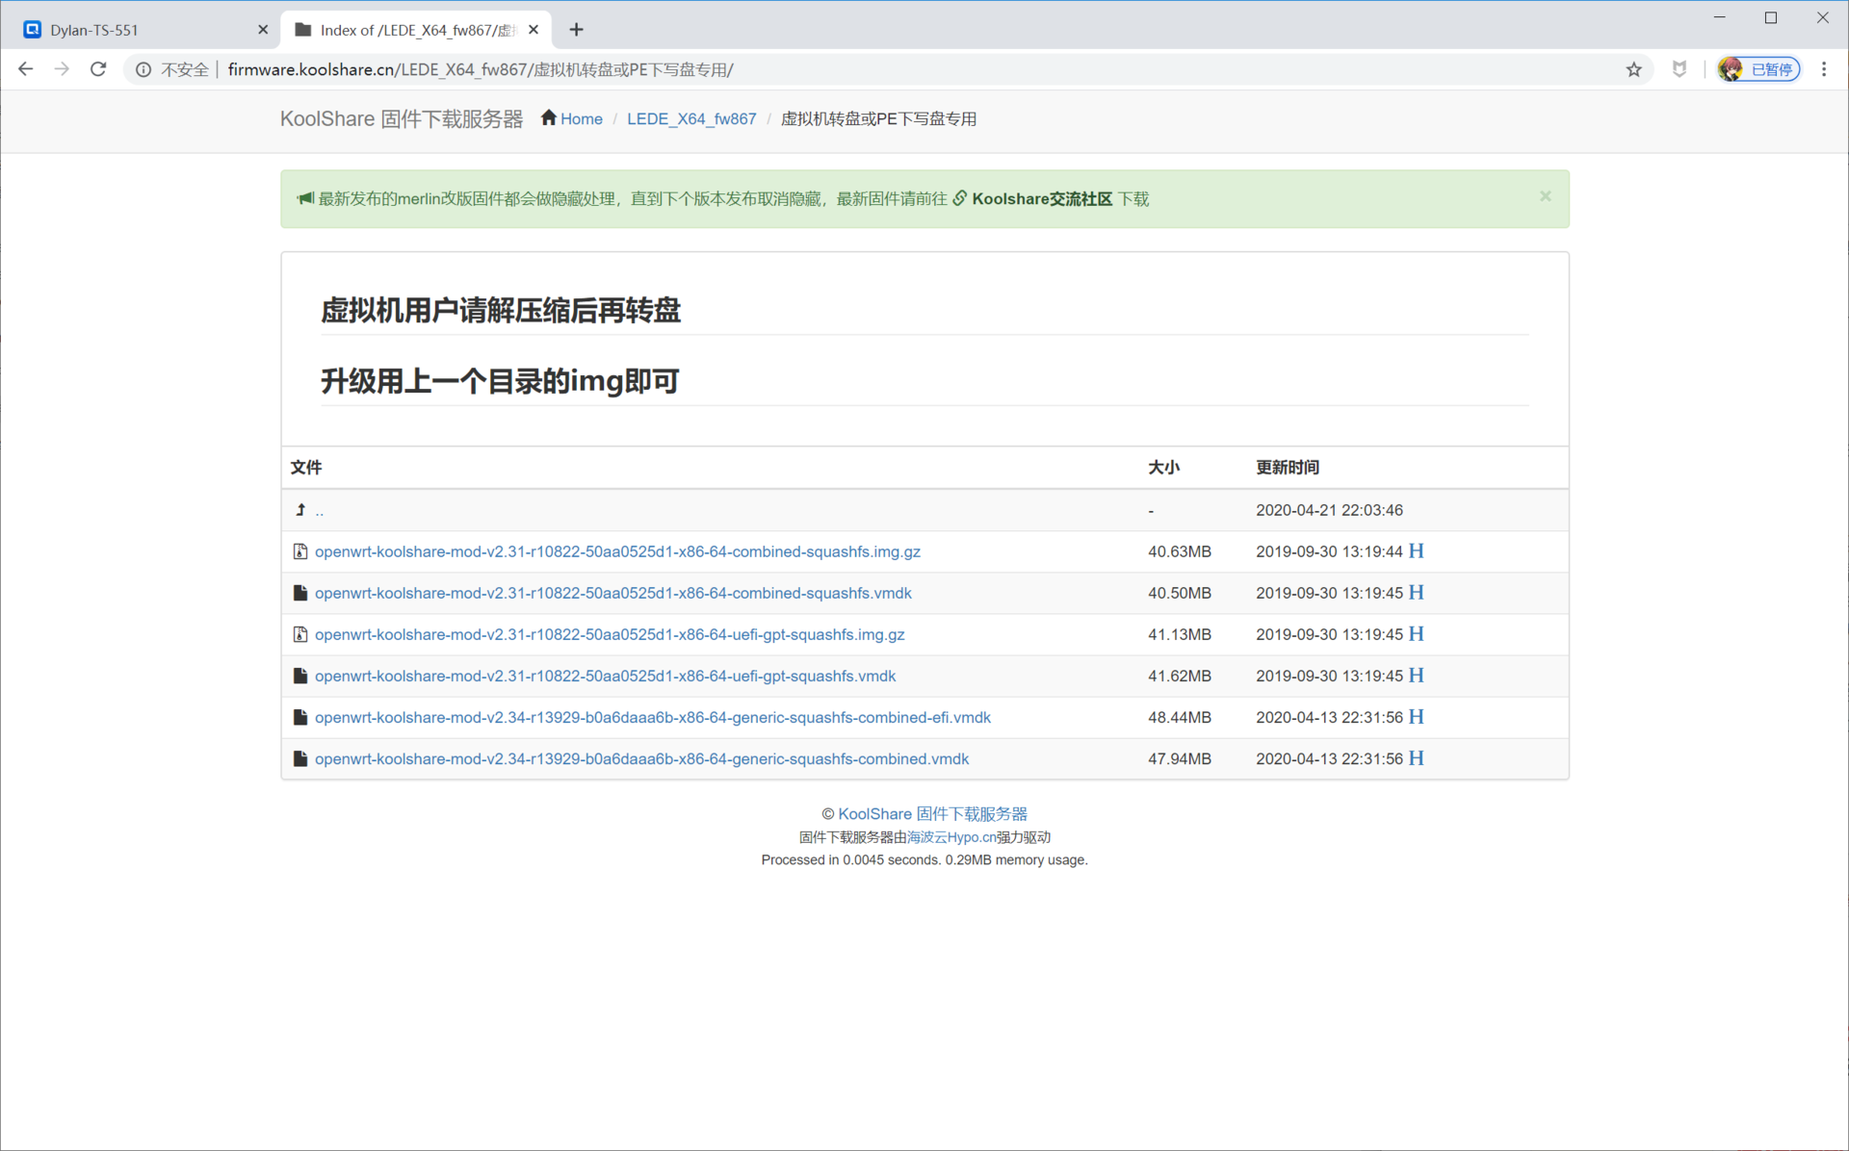The height and width of the screenshot is (1151, 1849).
Task: Click the site info not-secure icon
Action: tap(143, 69)
